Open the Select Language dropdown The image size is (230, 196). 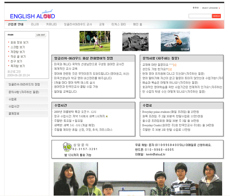click(x=211, y=8)
